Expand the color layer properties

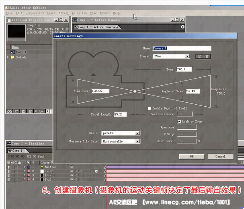point(25,171)
